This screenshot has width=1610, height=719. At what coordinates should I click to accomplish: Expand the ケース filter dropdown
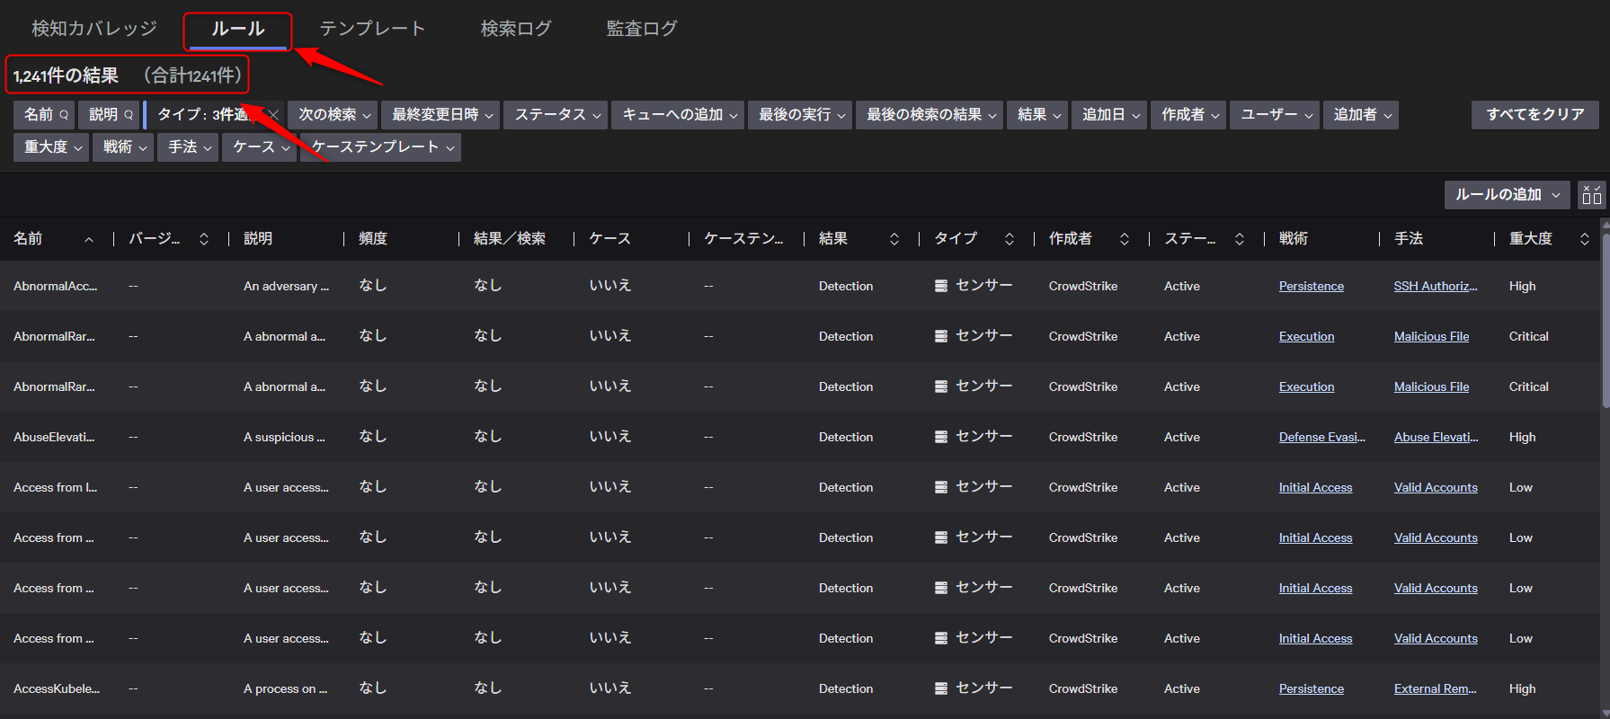tap(261, 147)
